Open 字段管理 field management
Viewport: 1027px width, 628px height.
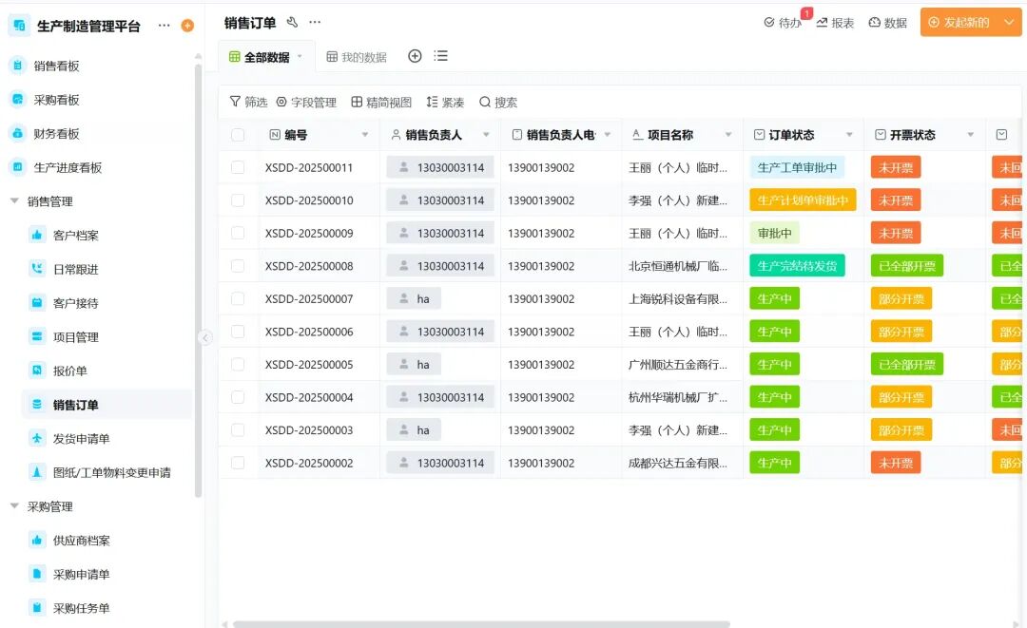tap(306, 102)
